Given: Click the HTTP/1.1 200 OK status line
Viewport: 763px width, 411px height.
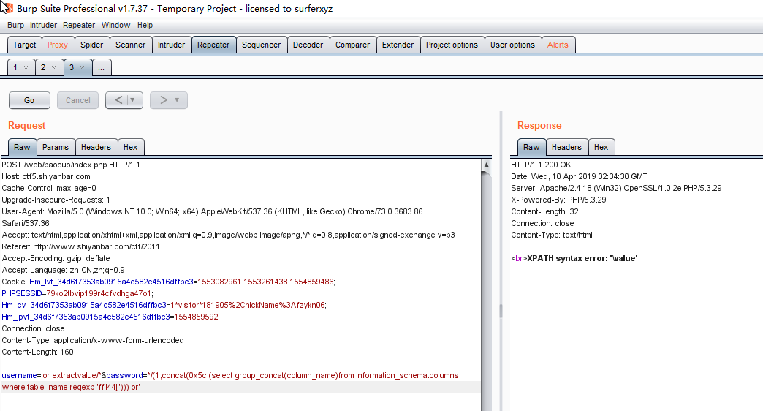Looking at the screenshot, I should pos(541,165).
